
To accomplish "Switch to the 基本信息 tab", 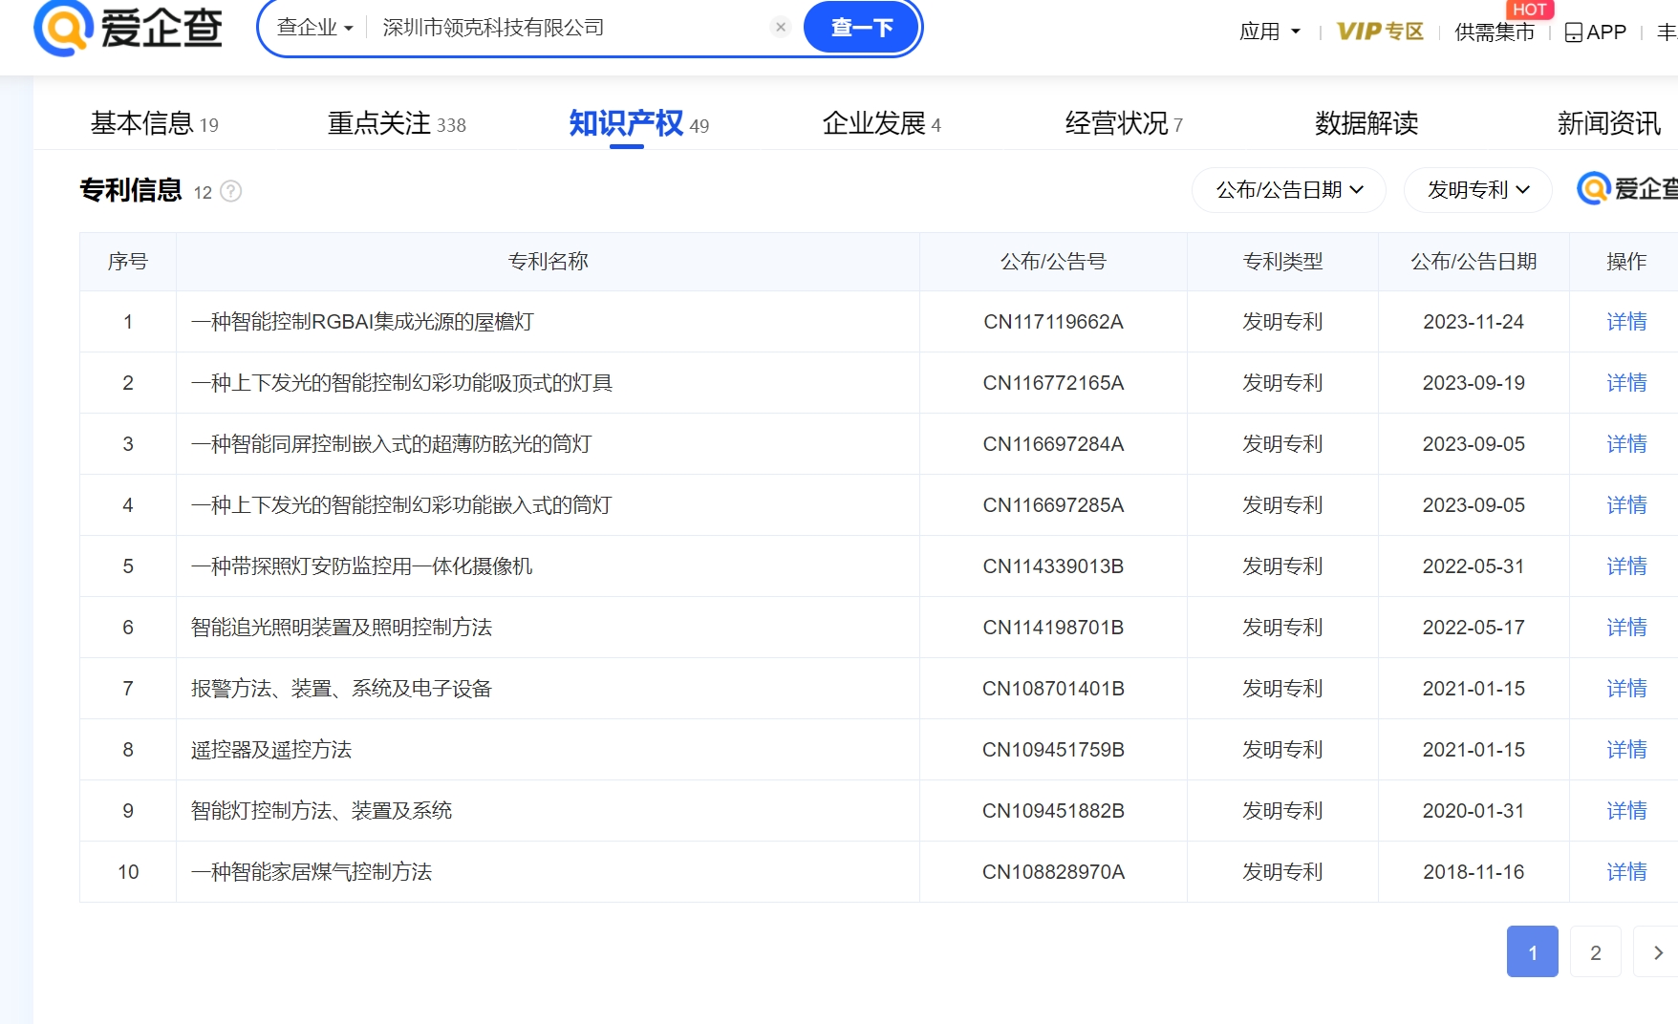I will click(x=154, y=123).
